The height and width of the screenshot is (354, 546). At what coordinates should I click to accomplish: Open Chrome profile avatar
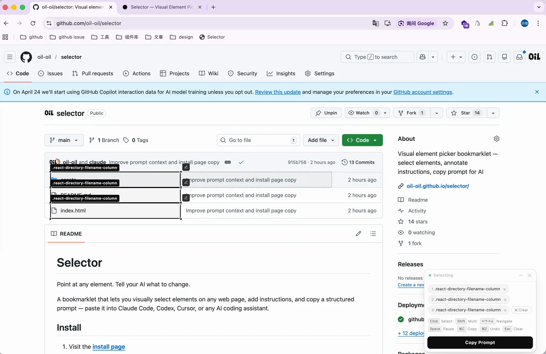click(525, 23)
